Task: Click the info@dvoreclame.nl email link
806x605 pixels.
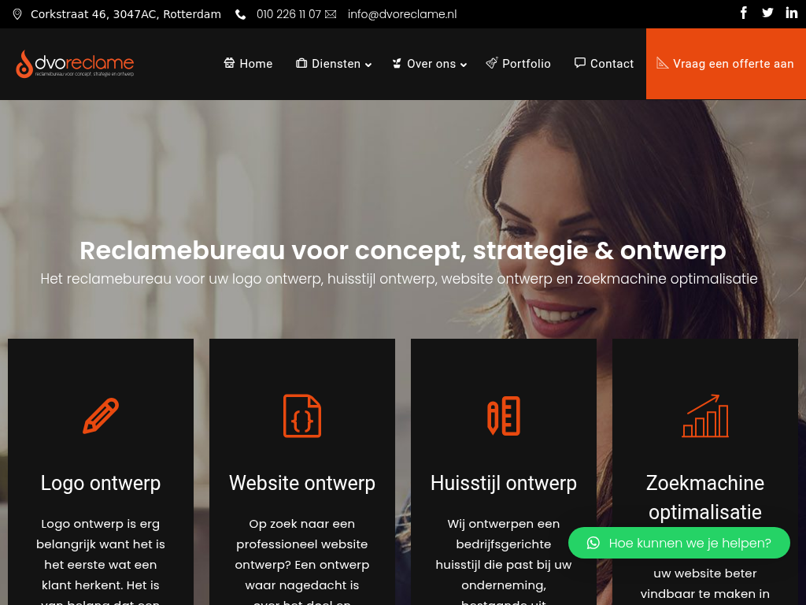Action: click(x=402, y=14)
